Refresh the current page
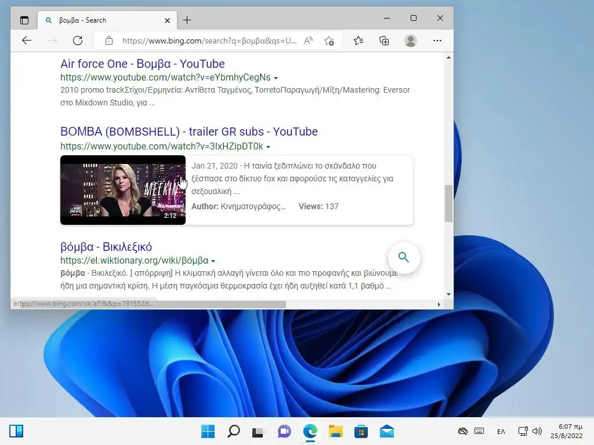This screenshot has height=445, width=594. coord(78,41)
